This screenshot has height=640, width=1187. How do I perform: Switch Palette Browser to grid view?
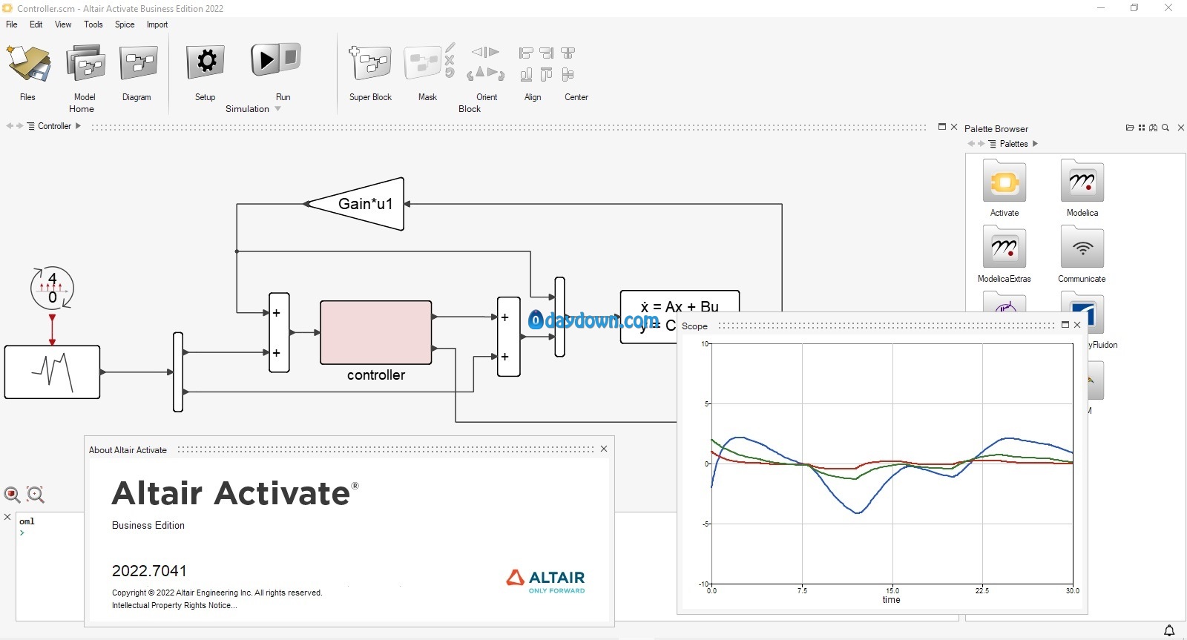coord(1142,128)
